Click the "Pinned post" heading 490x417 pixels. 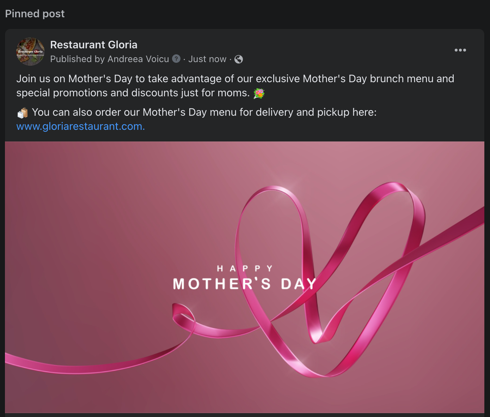point(35,14)
